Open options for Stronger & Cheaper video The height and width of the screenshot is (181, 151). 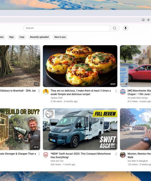pyautogui.click(x=39, y=154)
